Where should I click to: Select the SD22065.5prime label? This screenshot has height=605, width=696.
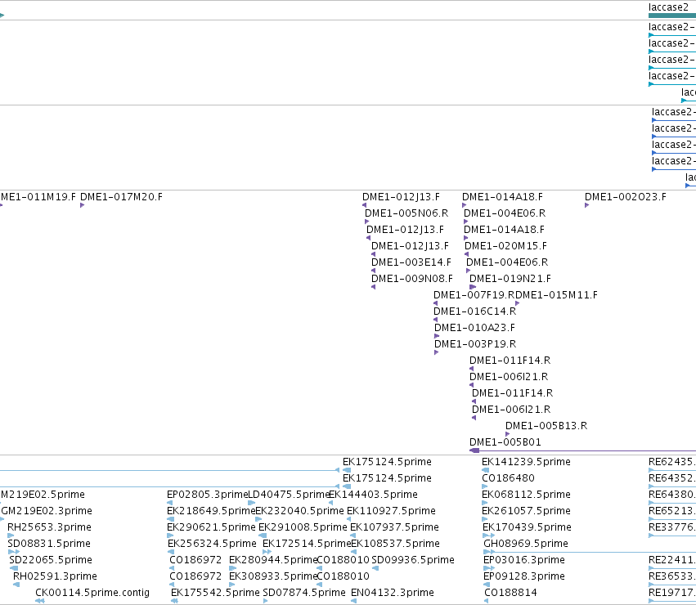click(51, 560)
